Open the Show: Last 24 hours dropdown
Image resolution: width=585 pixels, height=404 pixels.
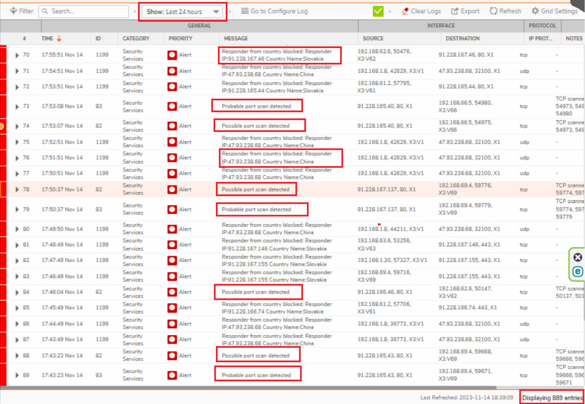pos(182,12)
